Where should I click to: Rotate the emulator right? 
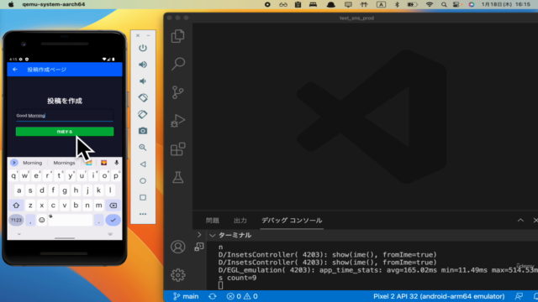point(143,114)
